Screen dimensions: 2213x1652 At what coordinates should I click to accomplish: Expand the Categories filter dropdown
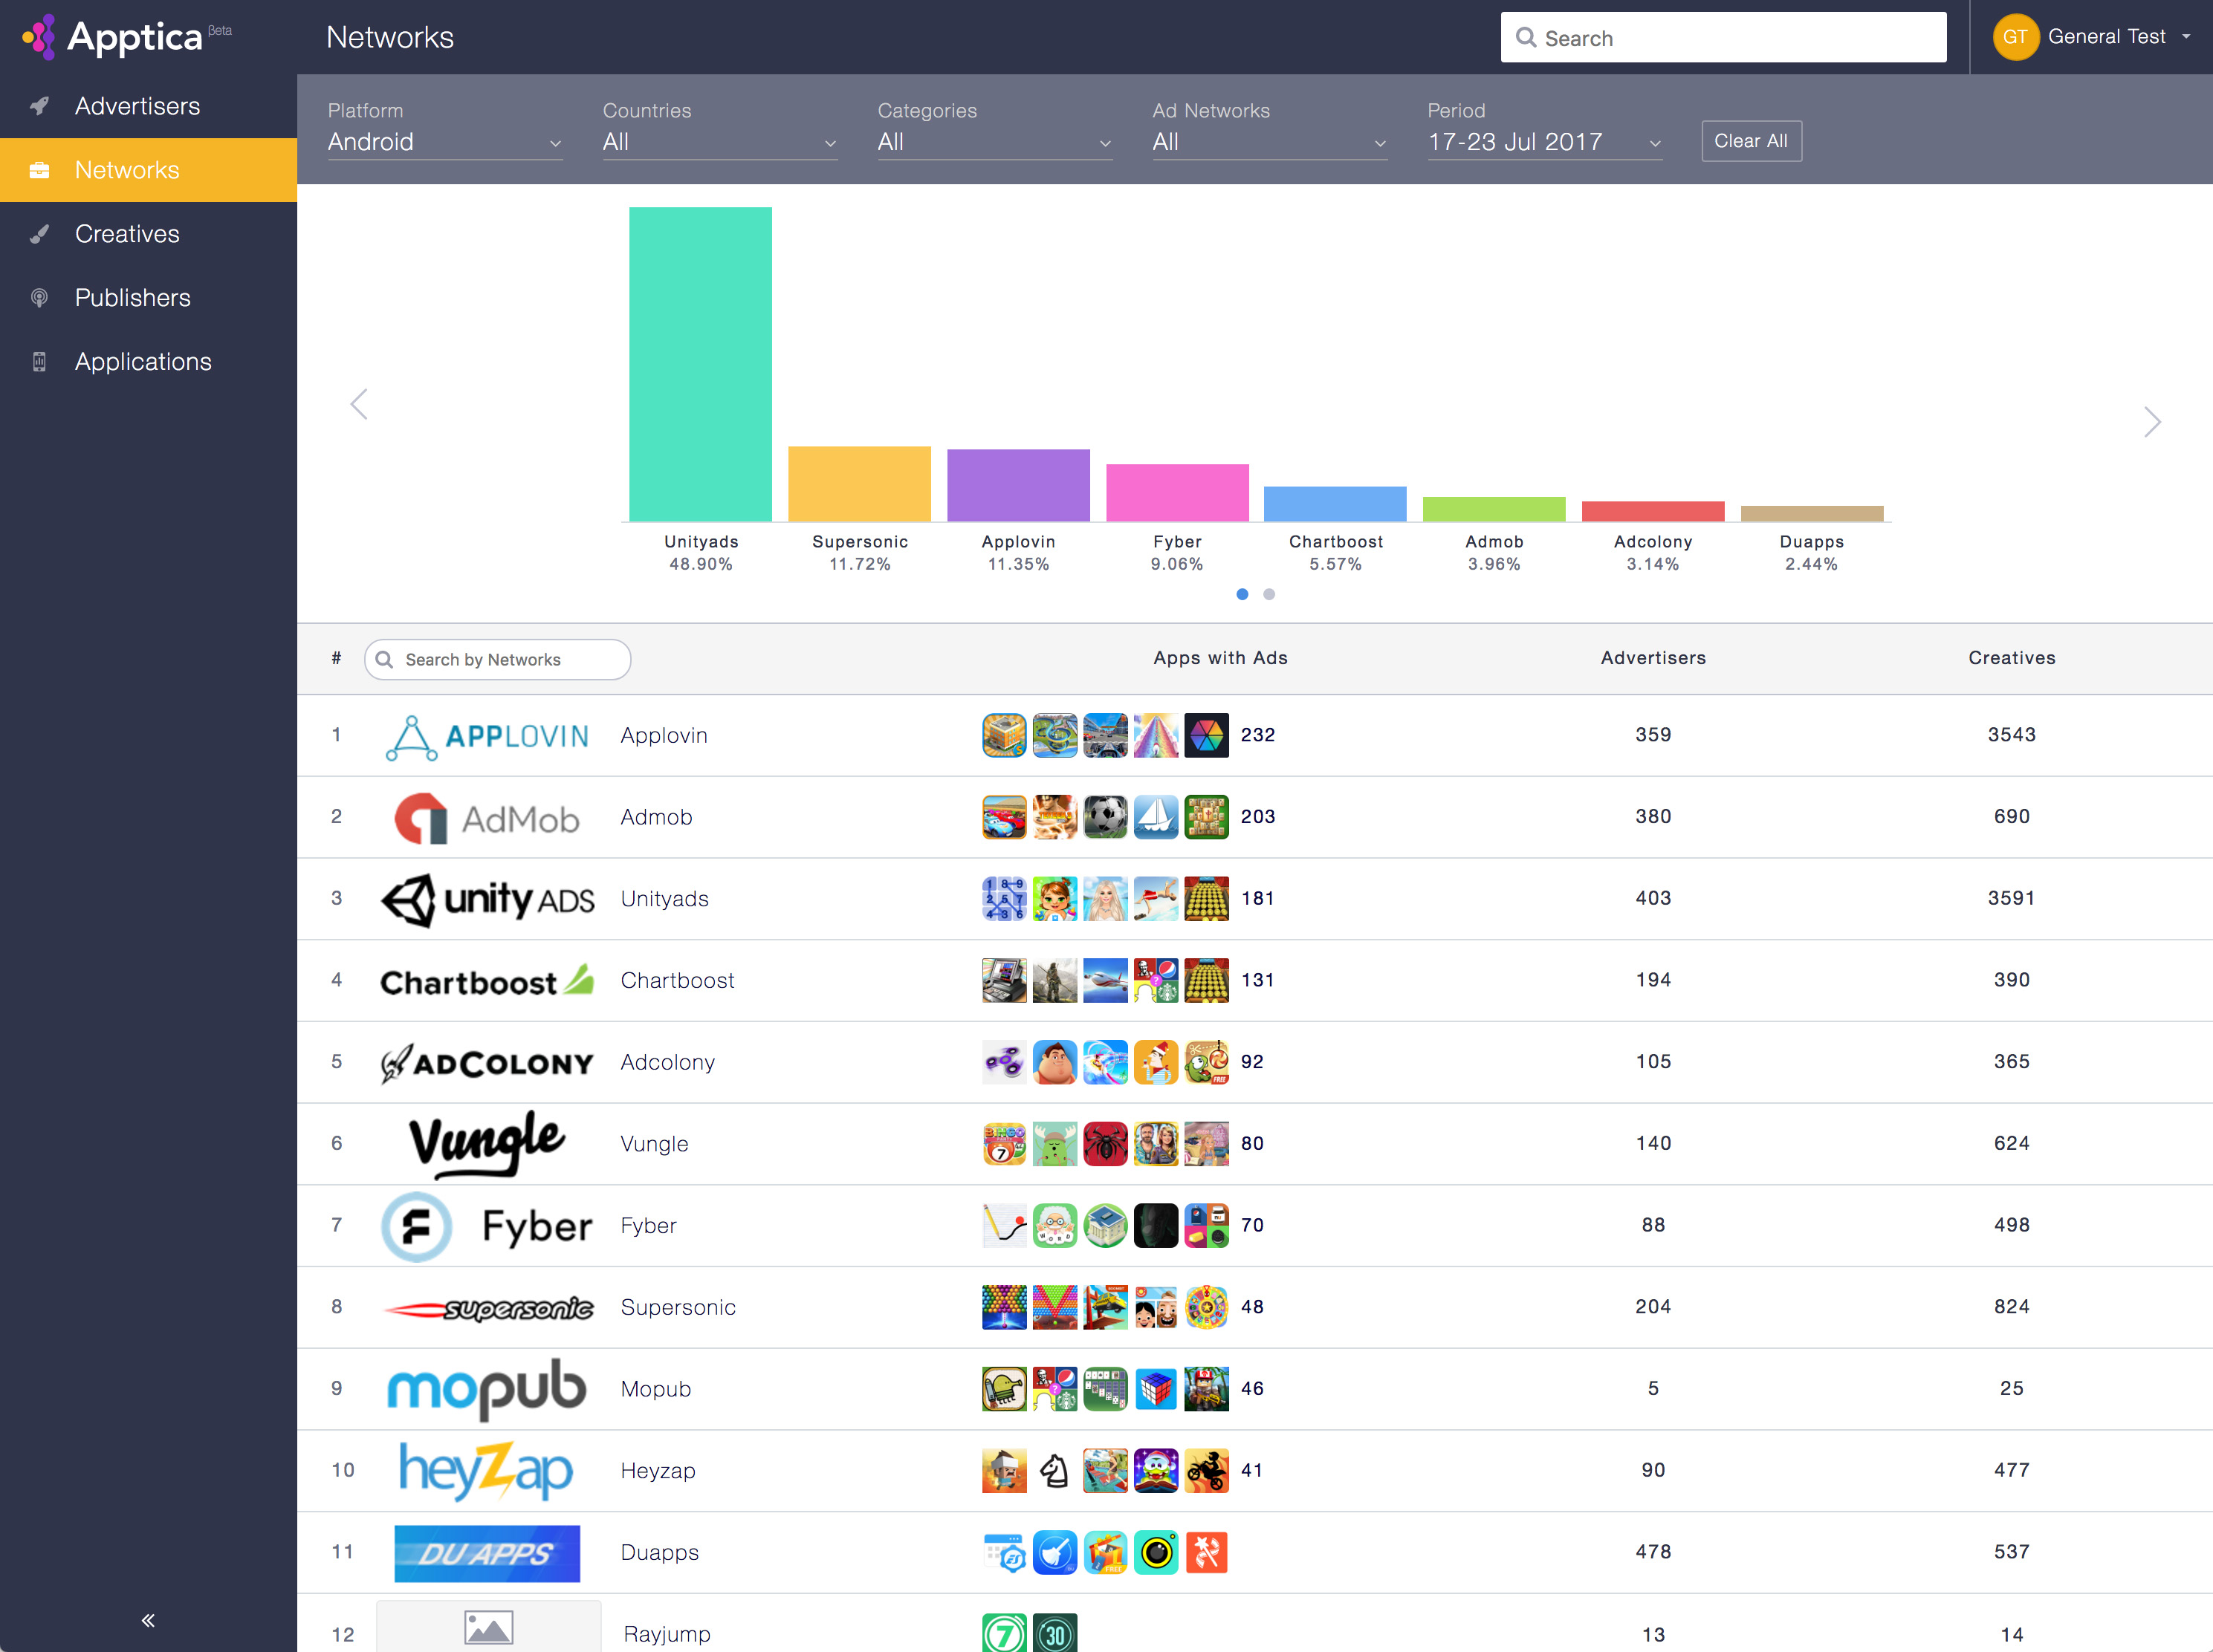[x=994, y=142]
